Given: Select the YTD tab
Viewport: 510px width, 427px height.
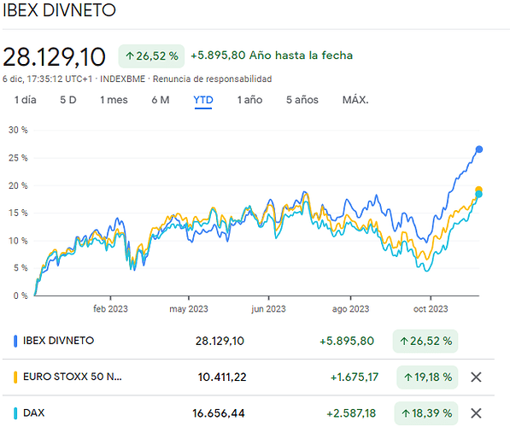Looking at the screenshot, I should pyautogui.click(x=203, y=101).
